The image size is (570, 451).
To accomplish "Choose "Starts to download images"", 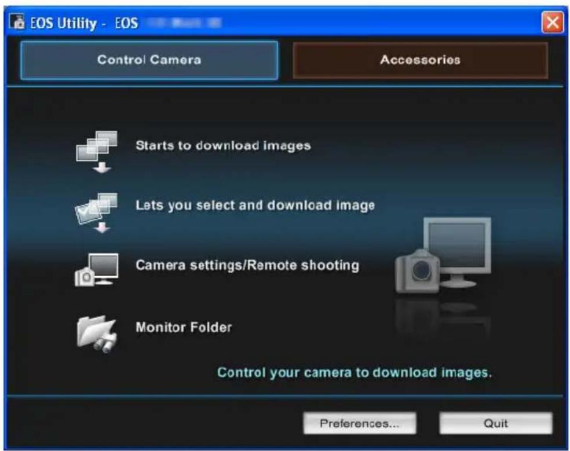I will (x=223, y=146).
